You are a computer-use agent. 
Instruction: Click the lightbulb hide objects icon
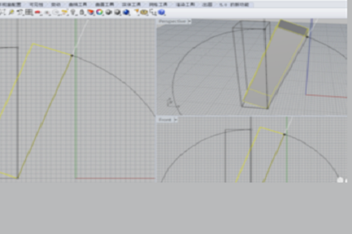click(72, 12)
